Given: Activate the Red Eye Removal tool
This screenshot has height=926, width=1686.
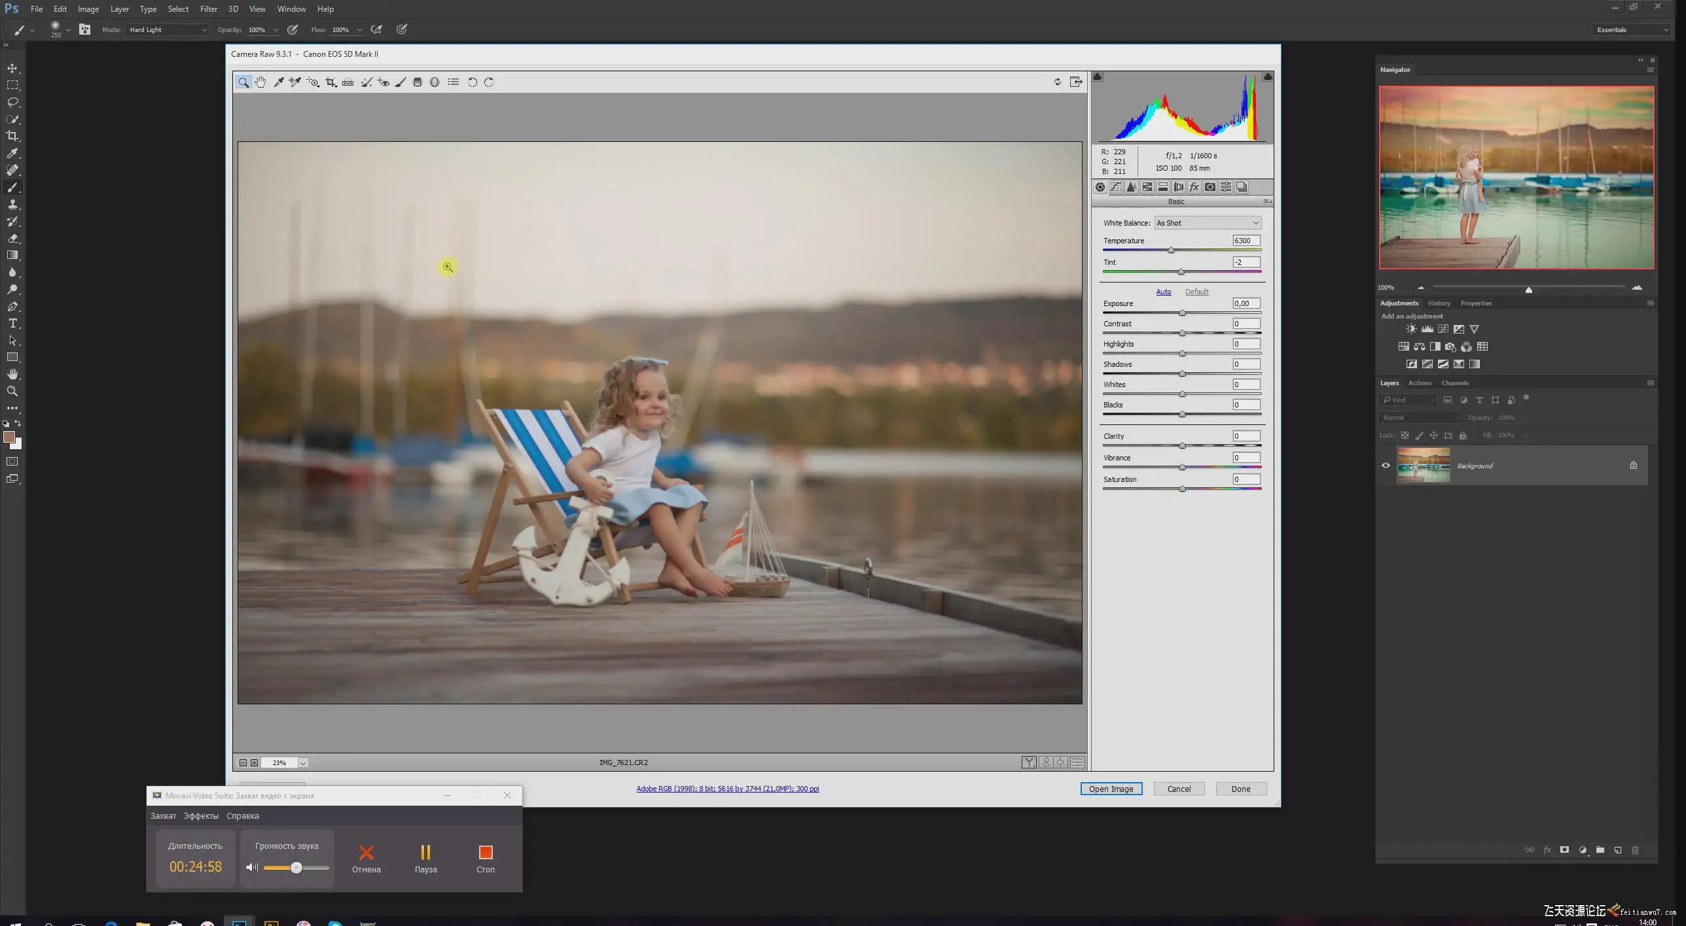Looking at the screenshot, I should pyautogui.click(x=384, y=82).
